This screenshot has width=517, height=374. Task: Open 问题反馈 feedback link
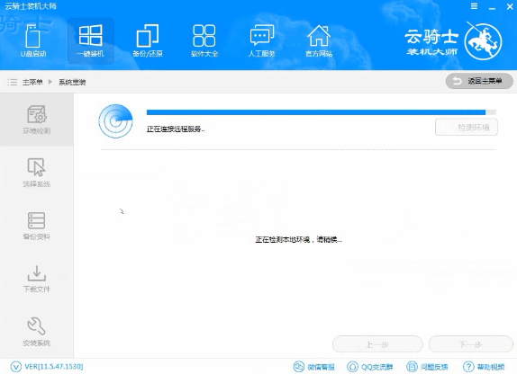click(x=427, y=367)
